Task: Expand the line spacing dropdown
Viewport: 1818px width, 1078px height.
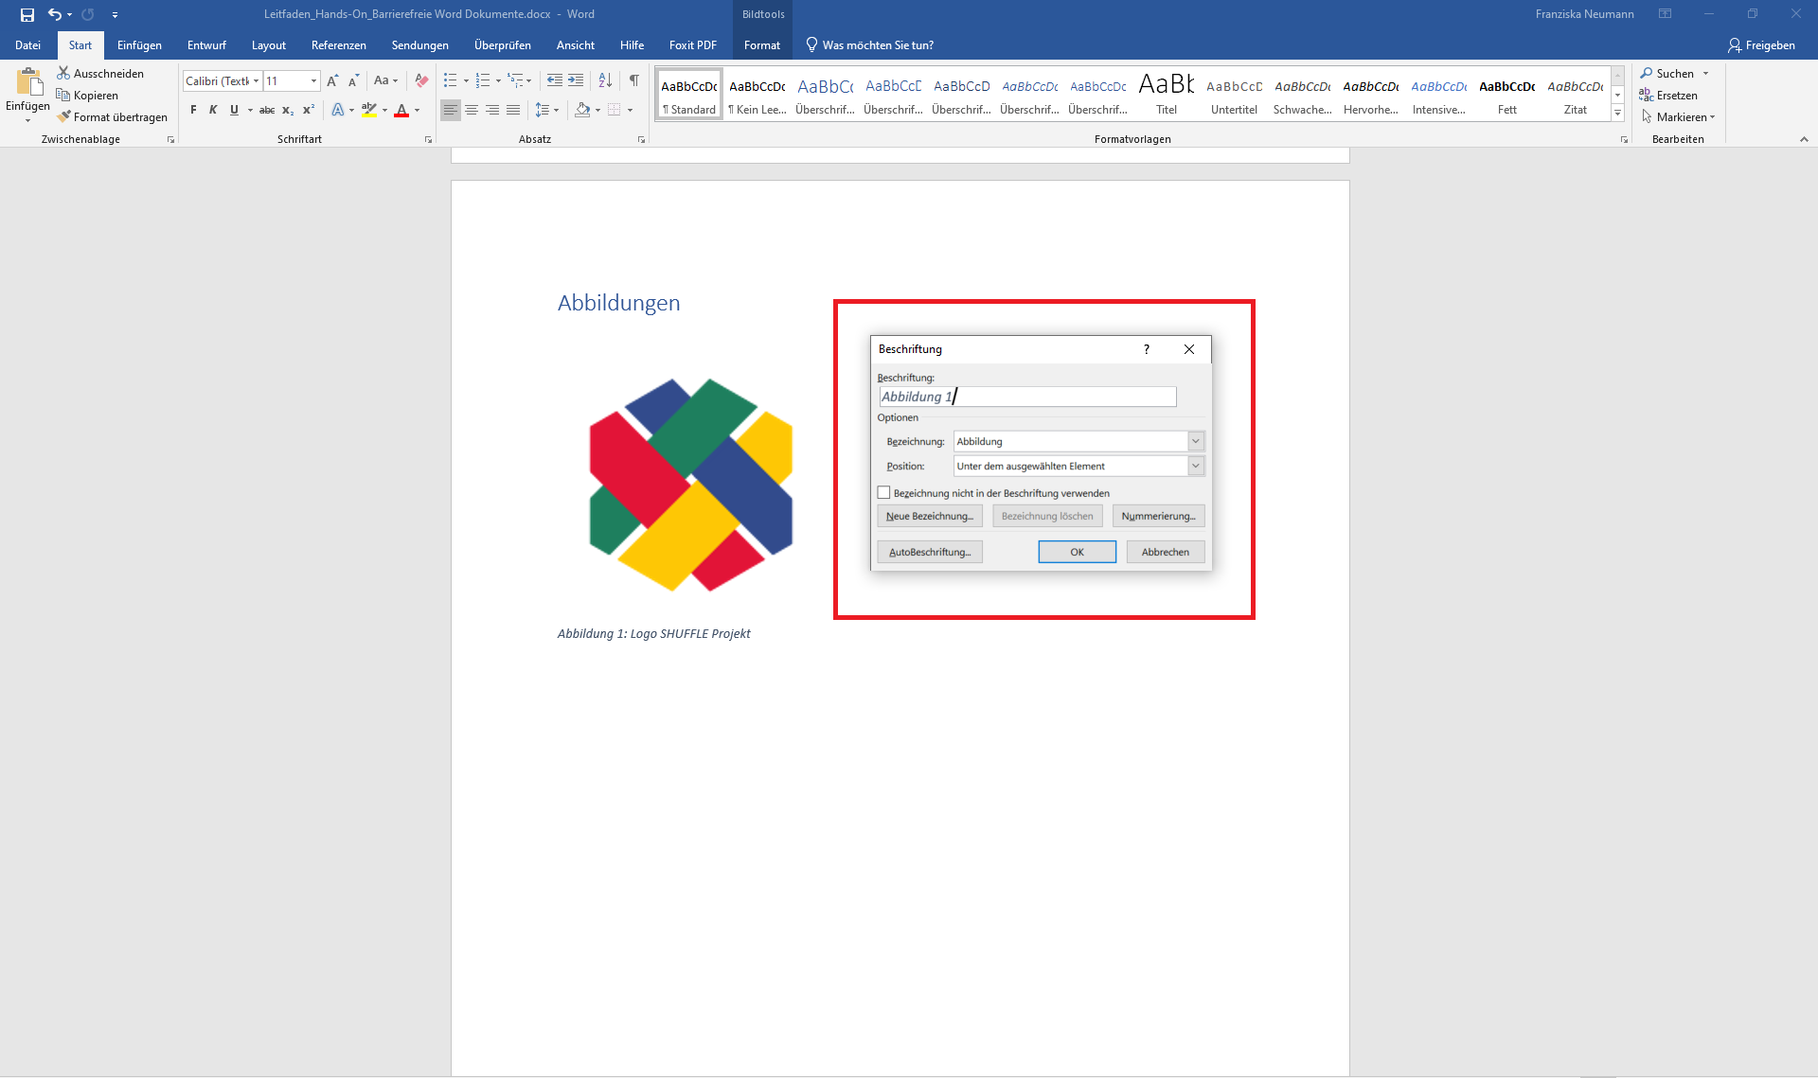Action: click(556, 110)
